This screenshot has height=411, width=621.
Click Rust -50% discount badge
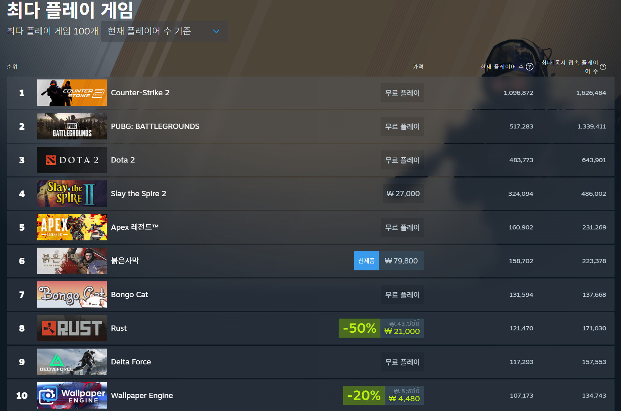pyautogui.click(x=359, y=328)
